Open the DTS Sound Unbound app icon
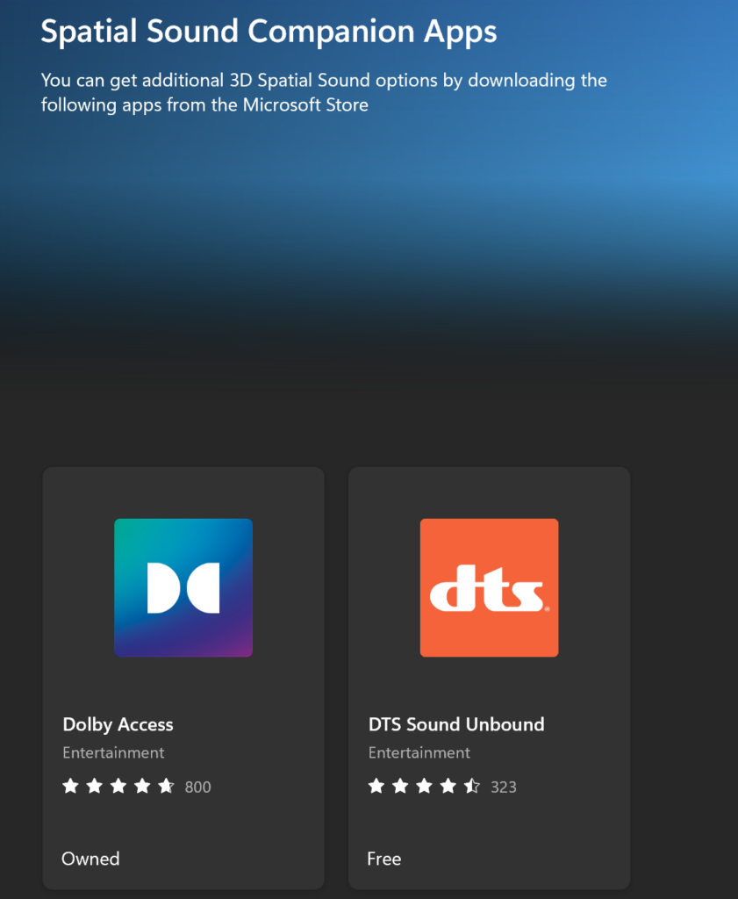This screenshot has height=899, width=738. [489, 587]
